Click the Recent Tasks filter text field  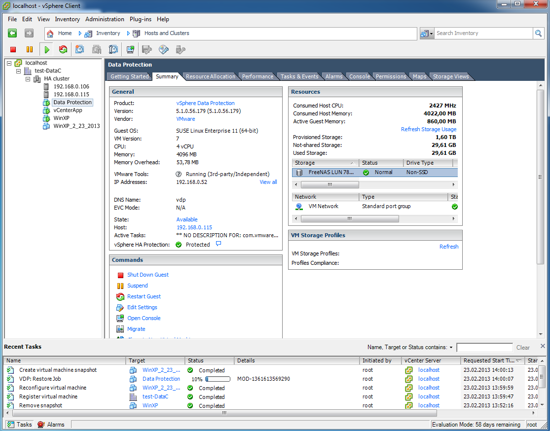tap(484, 348)
